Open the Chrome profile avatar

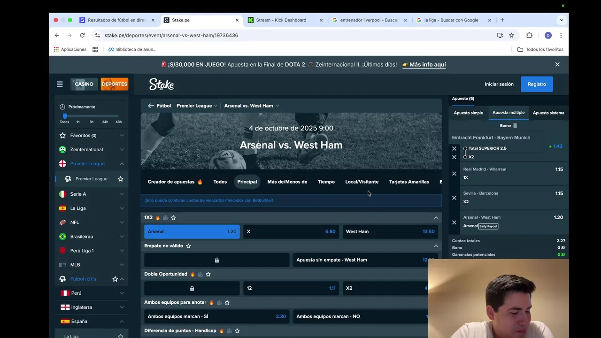pos(548,35)
